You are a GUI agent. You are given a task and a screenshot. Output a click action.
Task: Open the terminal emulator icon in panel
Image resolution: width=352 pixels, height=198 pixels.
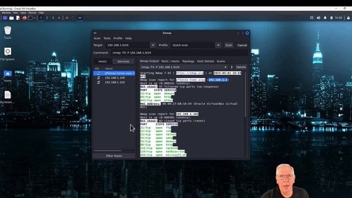point(30,18)
